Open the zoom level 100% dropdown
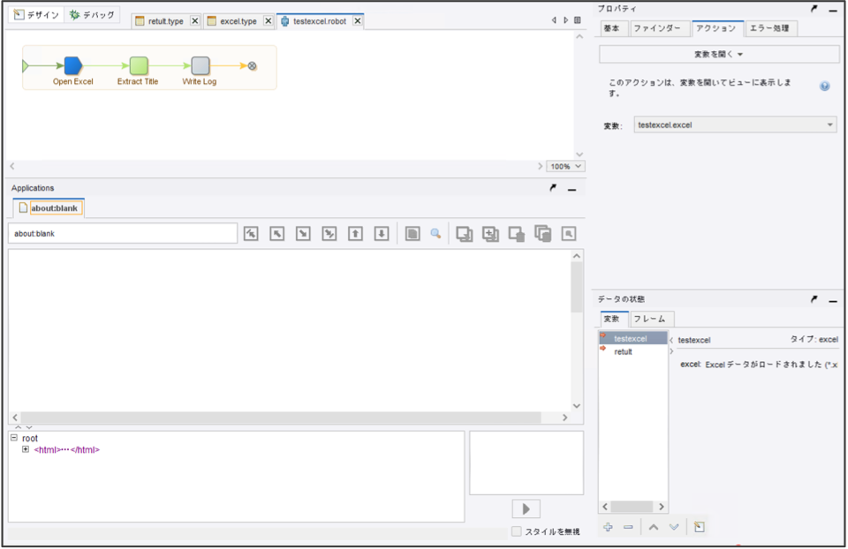Screen dimensions: 848x549 click(563, 165)
